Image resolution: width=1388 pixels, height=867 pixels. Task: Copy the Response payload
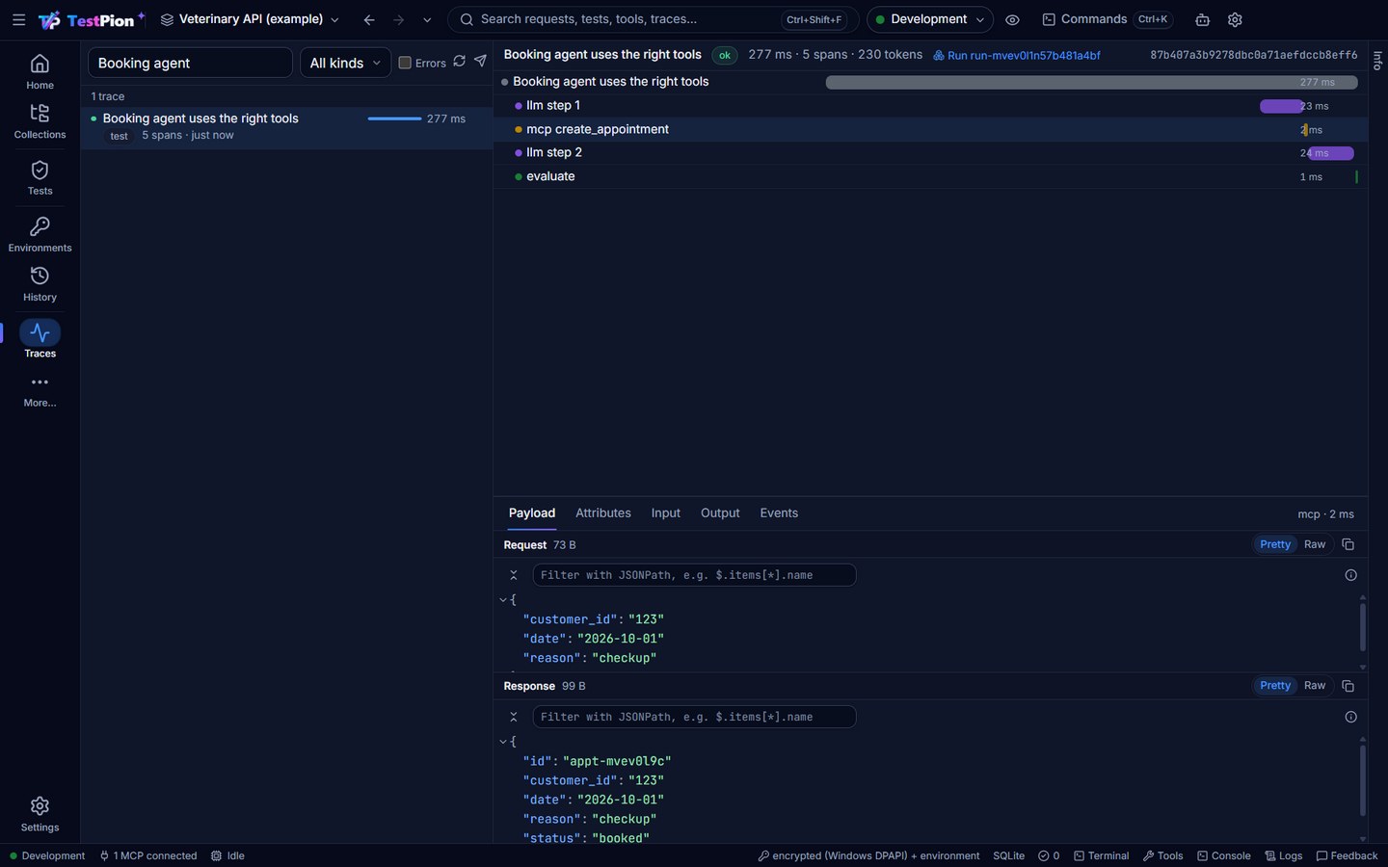coord(1348,686)
